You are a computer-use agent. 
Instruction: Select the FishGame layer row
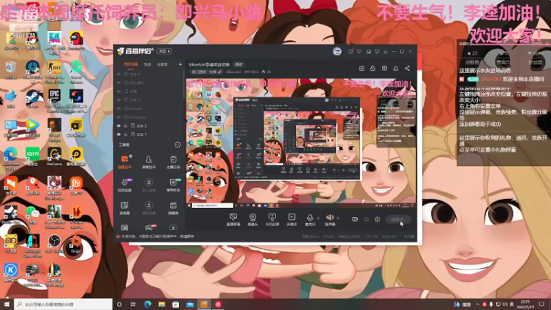click(149, 117)
